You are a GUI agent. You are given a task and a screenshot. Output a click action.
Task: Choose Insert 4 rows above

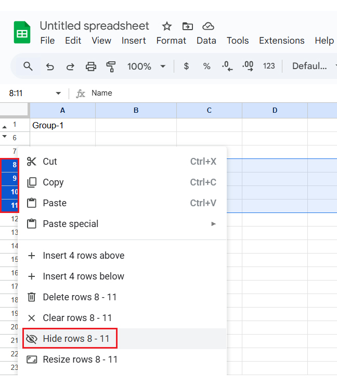(122, 256)
